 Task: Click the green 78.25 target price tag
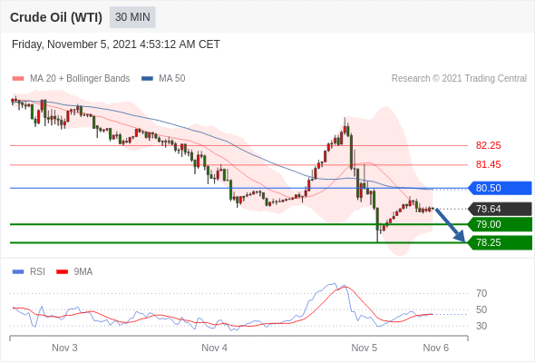[500, 243]
